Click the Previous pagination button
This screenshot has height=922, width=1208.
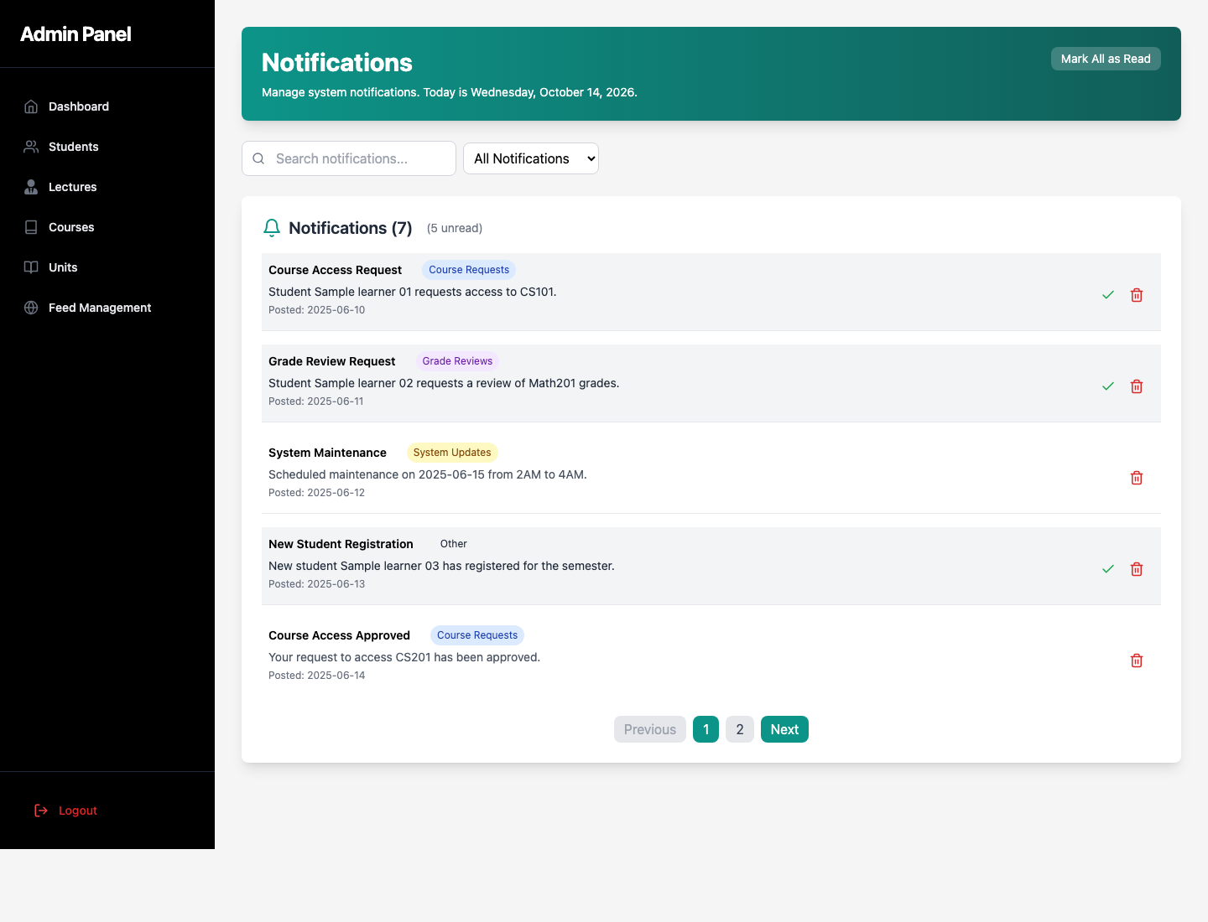pyautogui.click(x=650, y=729)
